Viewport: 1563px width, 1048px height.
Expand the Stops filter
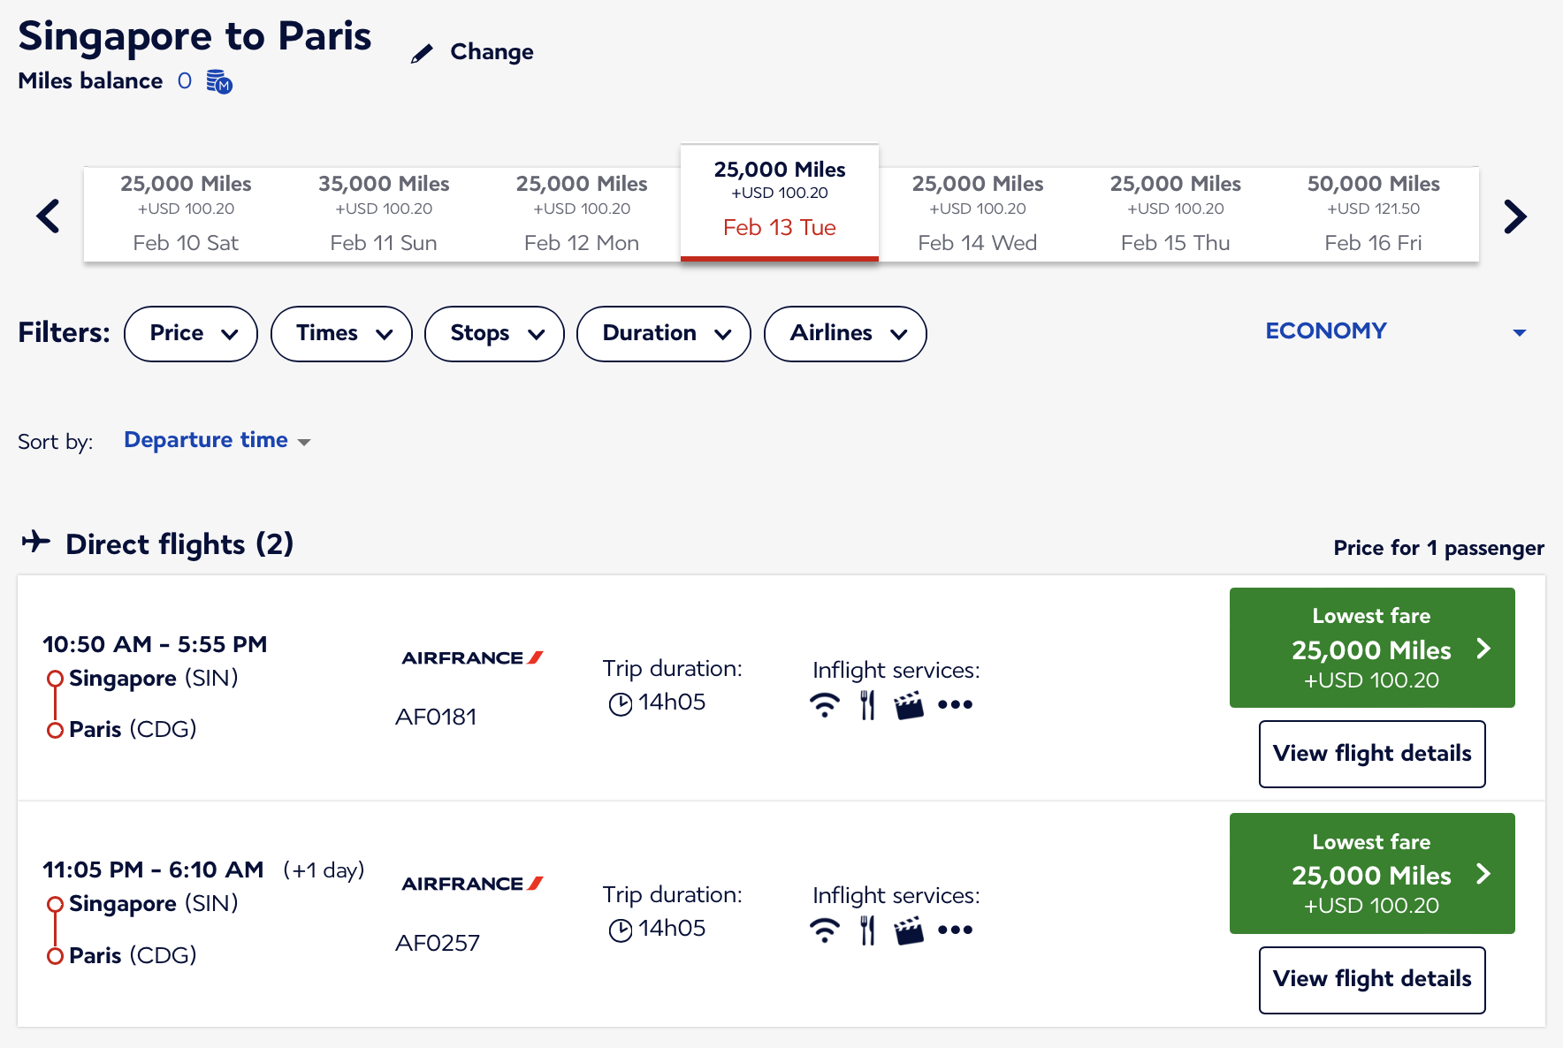pyautogui.click(x=494, y=334)
